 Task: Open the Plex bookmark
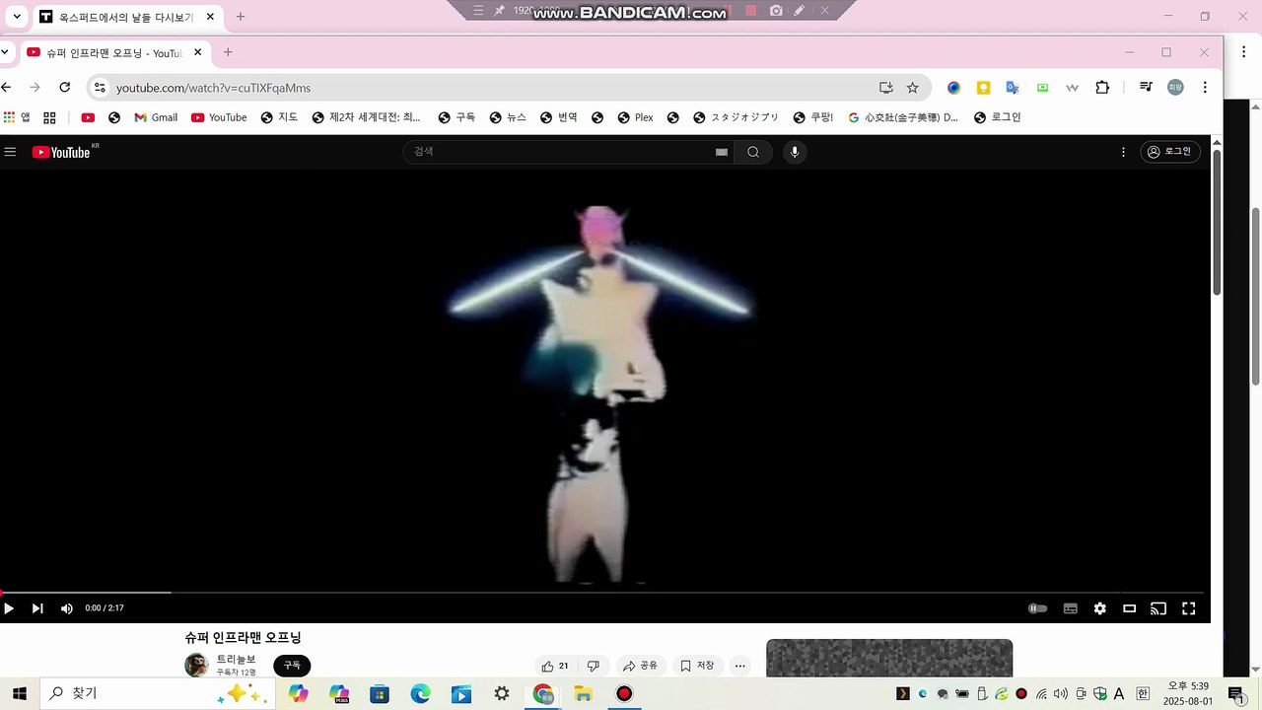[635, 117]
